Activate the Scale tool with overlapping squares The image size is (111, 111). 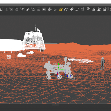[77, 9]
